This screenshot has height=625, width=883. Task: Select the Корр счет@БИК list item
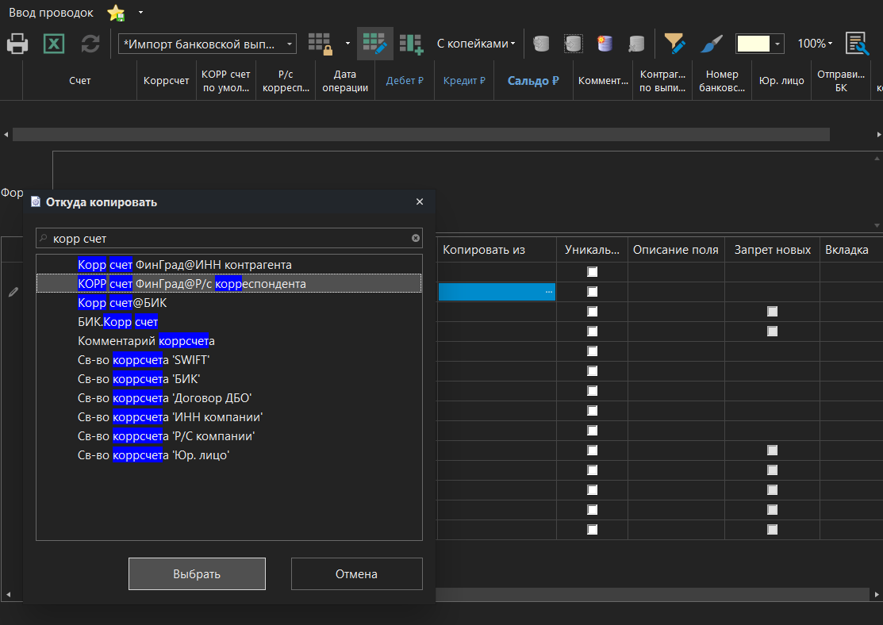pos(122,303)
